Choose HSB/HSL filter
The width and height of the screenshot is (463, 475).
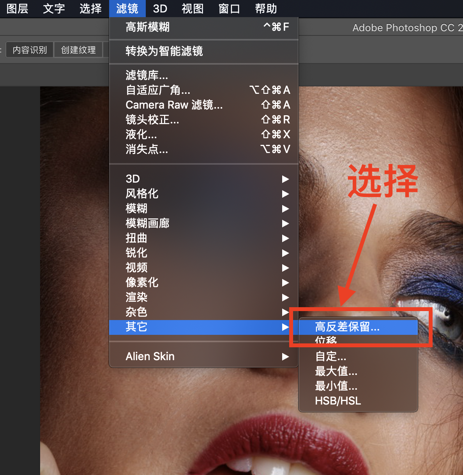pos(358,401)
